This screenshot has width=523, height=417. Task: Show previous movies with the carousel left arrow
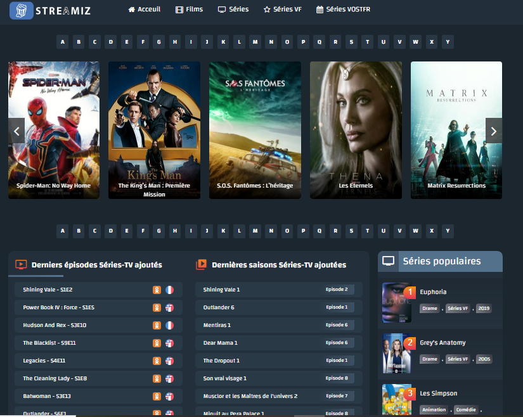point(16,131)
